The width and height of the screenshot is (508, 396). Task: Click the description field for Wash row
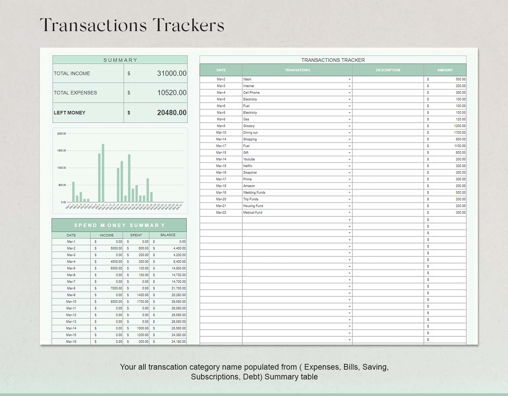tap(388, 79)
